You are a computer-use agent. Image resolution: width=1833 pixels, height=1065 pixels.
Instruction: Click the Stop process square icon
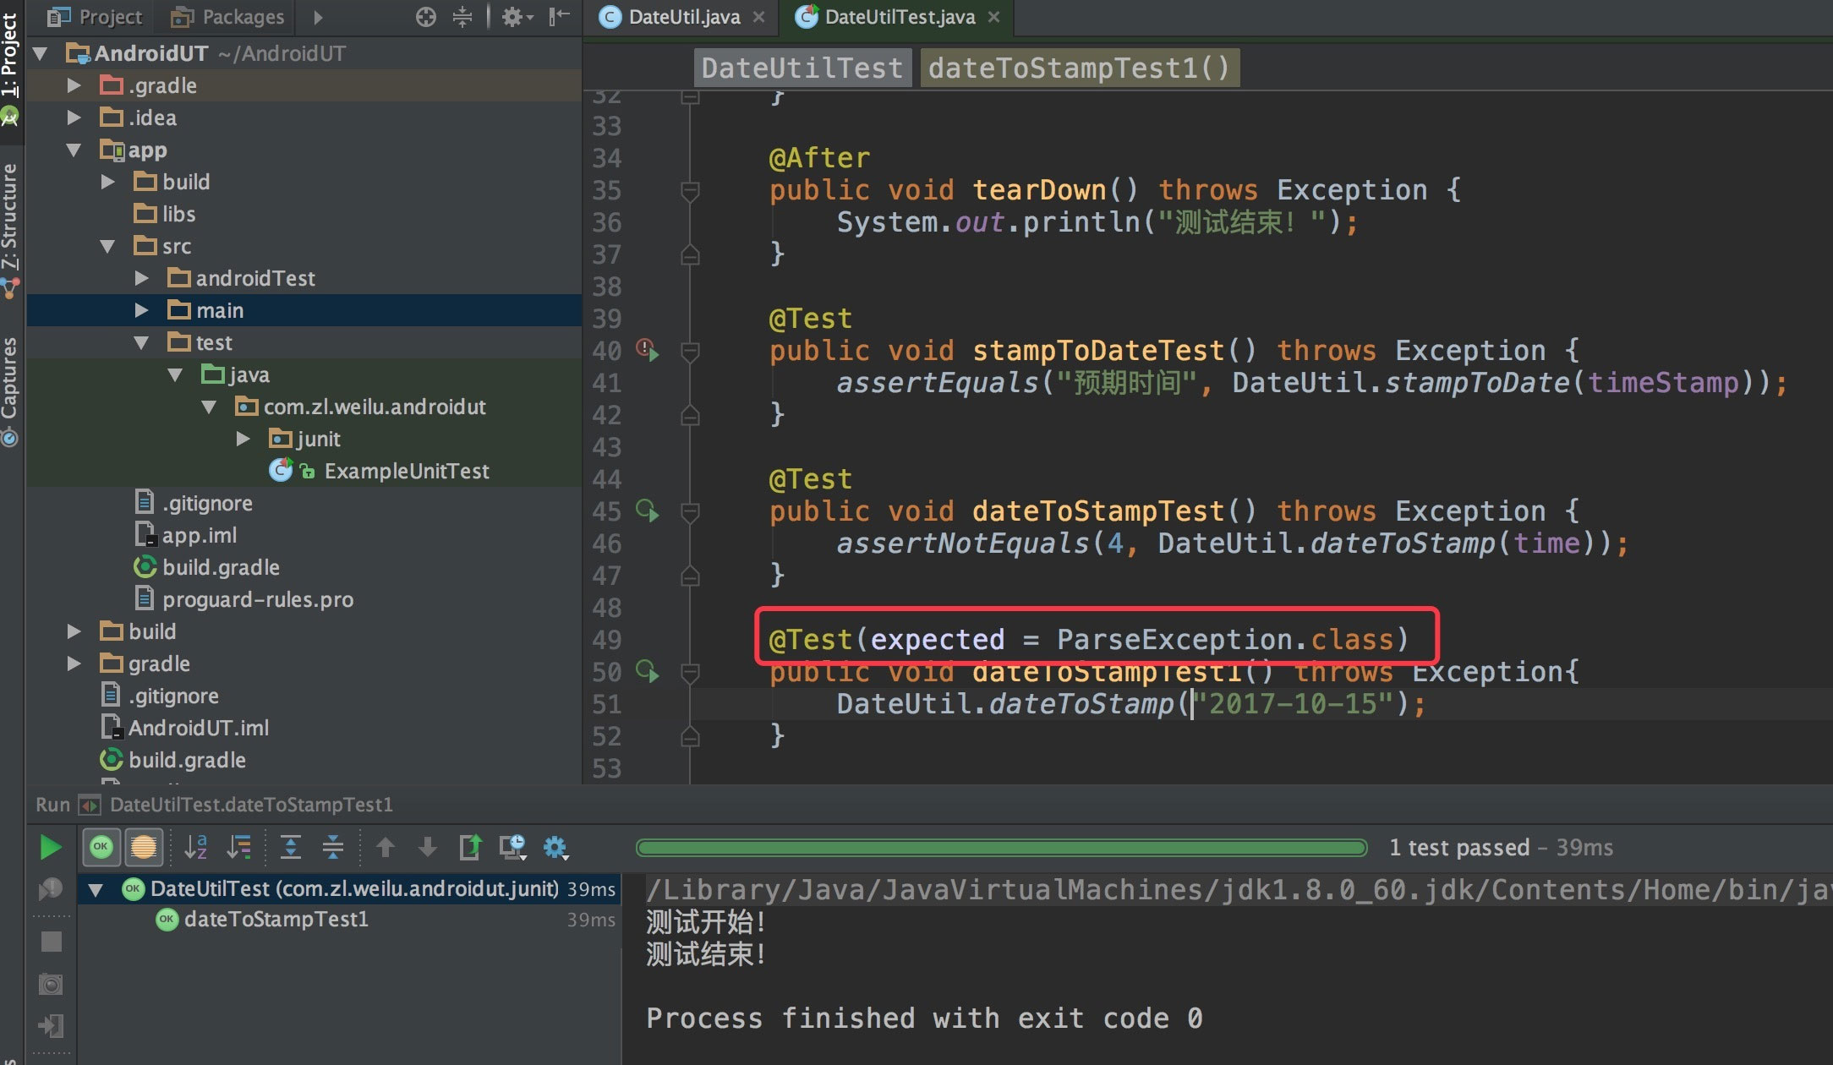(52, 942)
